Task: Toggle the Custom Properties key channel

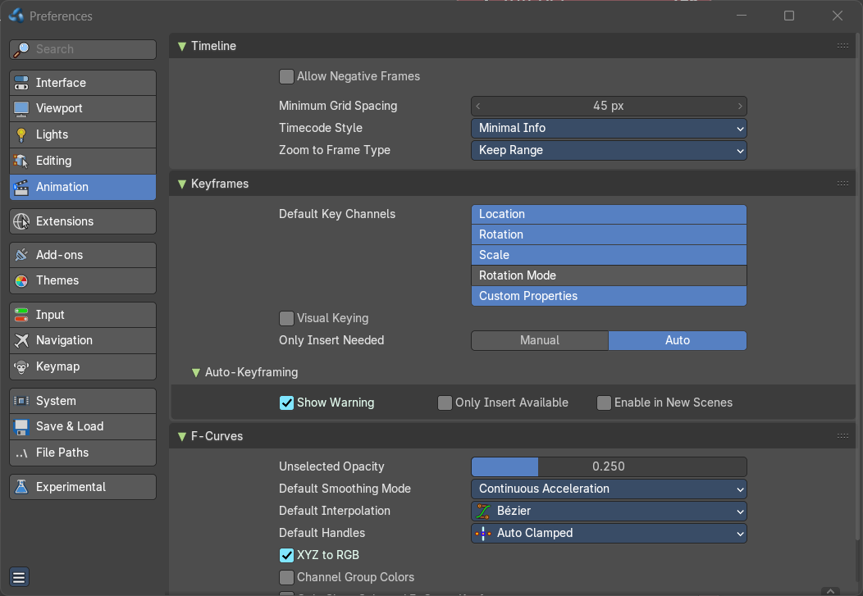Action: tap(609, 296)
